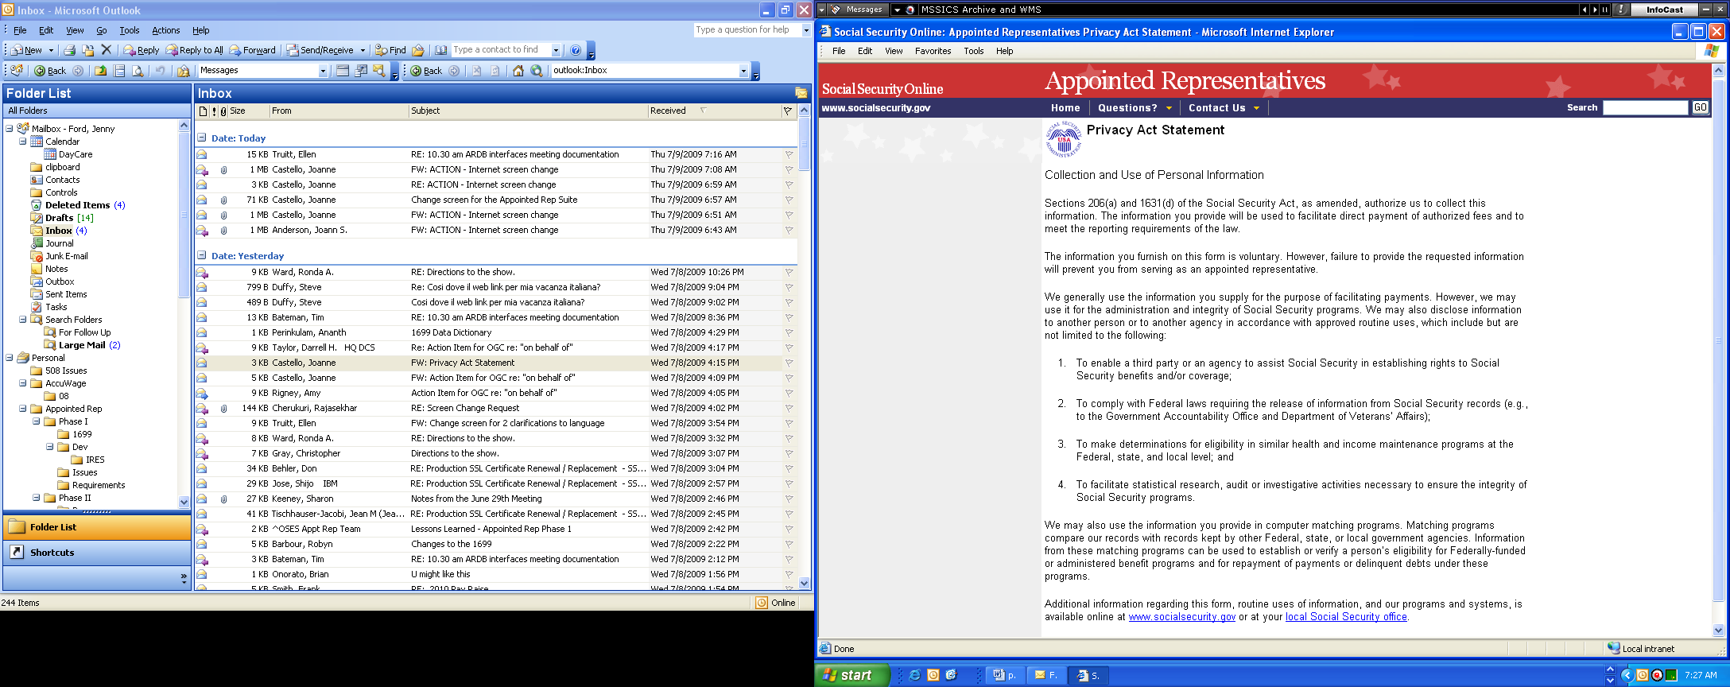Open the New item dropdown arrow

51,50
